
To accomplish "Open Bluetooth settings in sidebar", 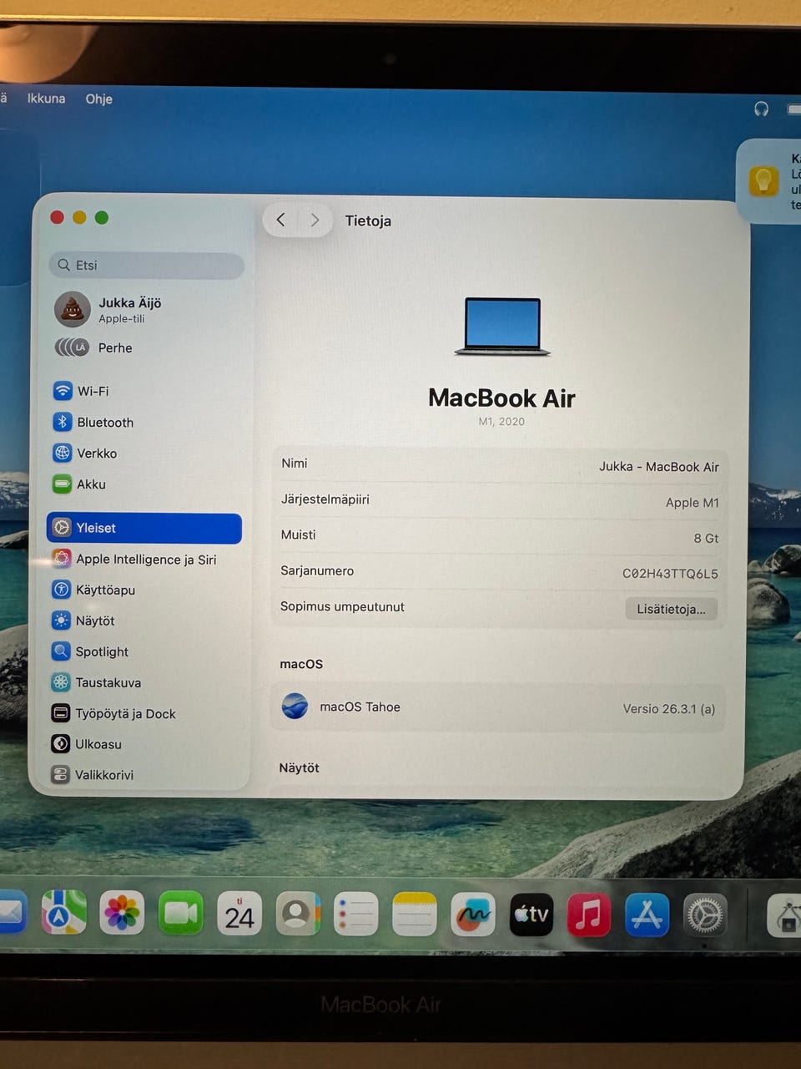I will pyautogui.click(x=93, y=422).
